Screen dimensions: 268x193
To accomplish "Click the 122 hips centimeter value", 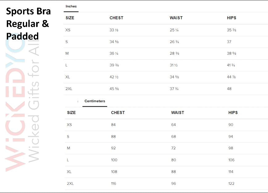I will pos(231,183).
